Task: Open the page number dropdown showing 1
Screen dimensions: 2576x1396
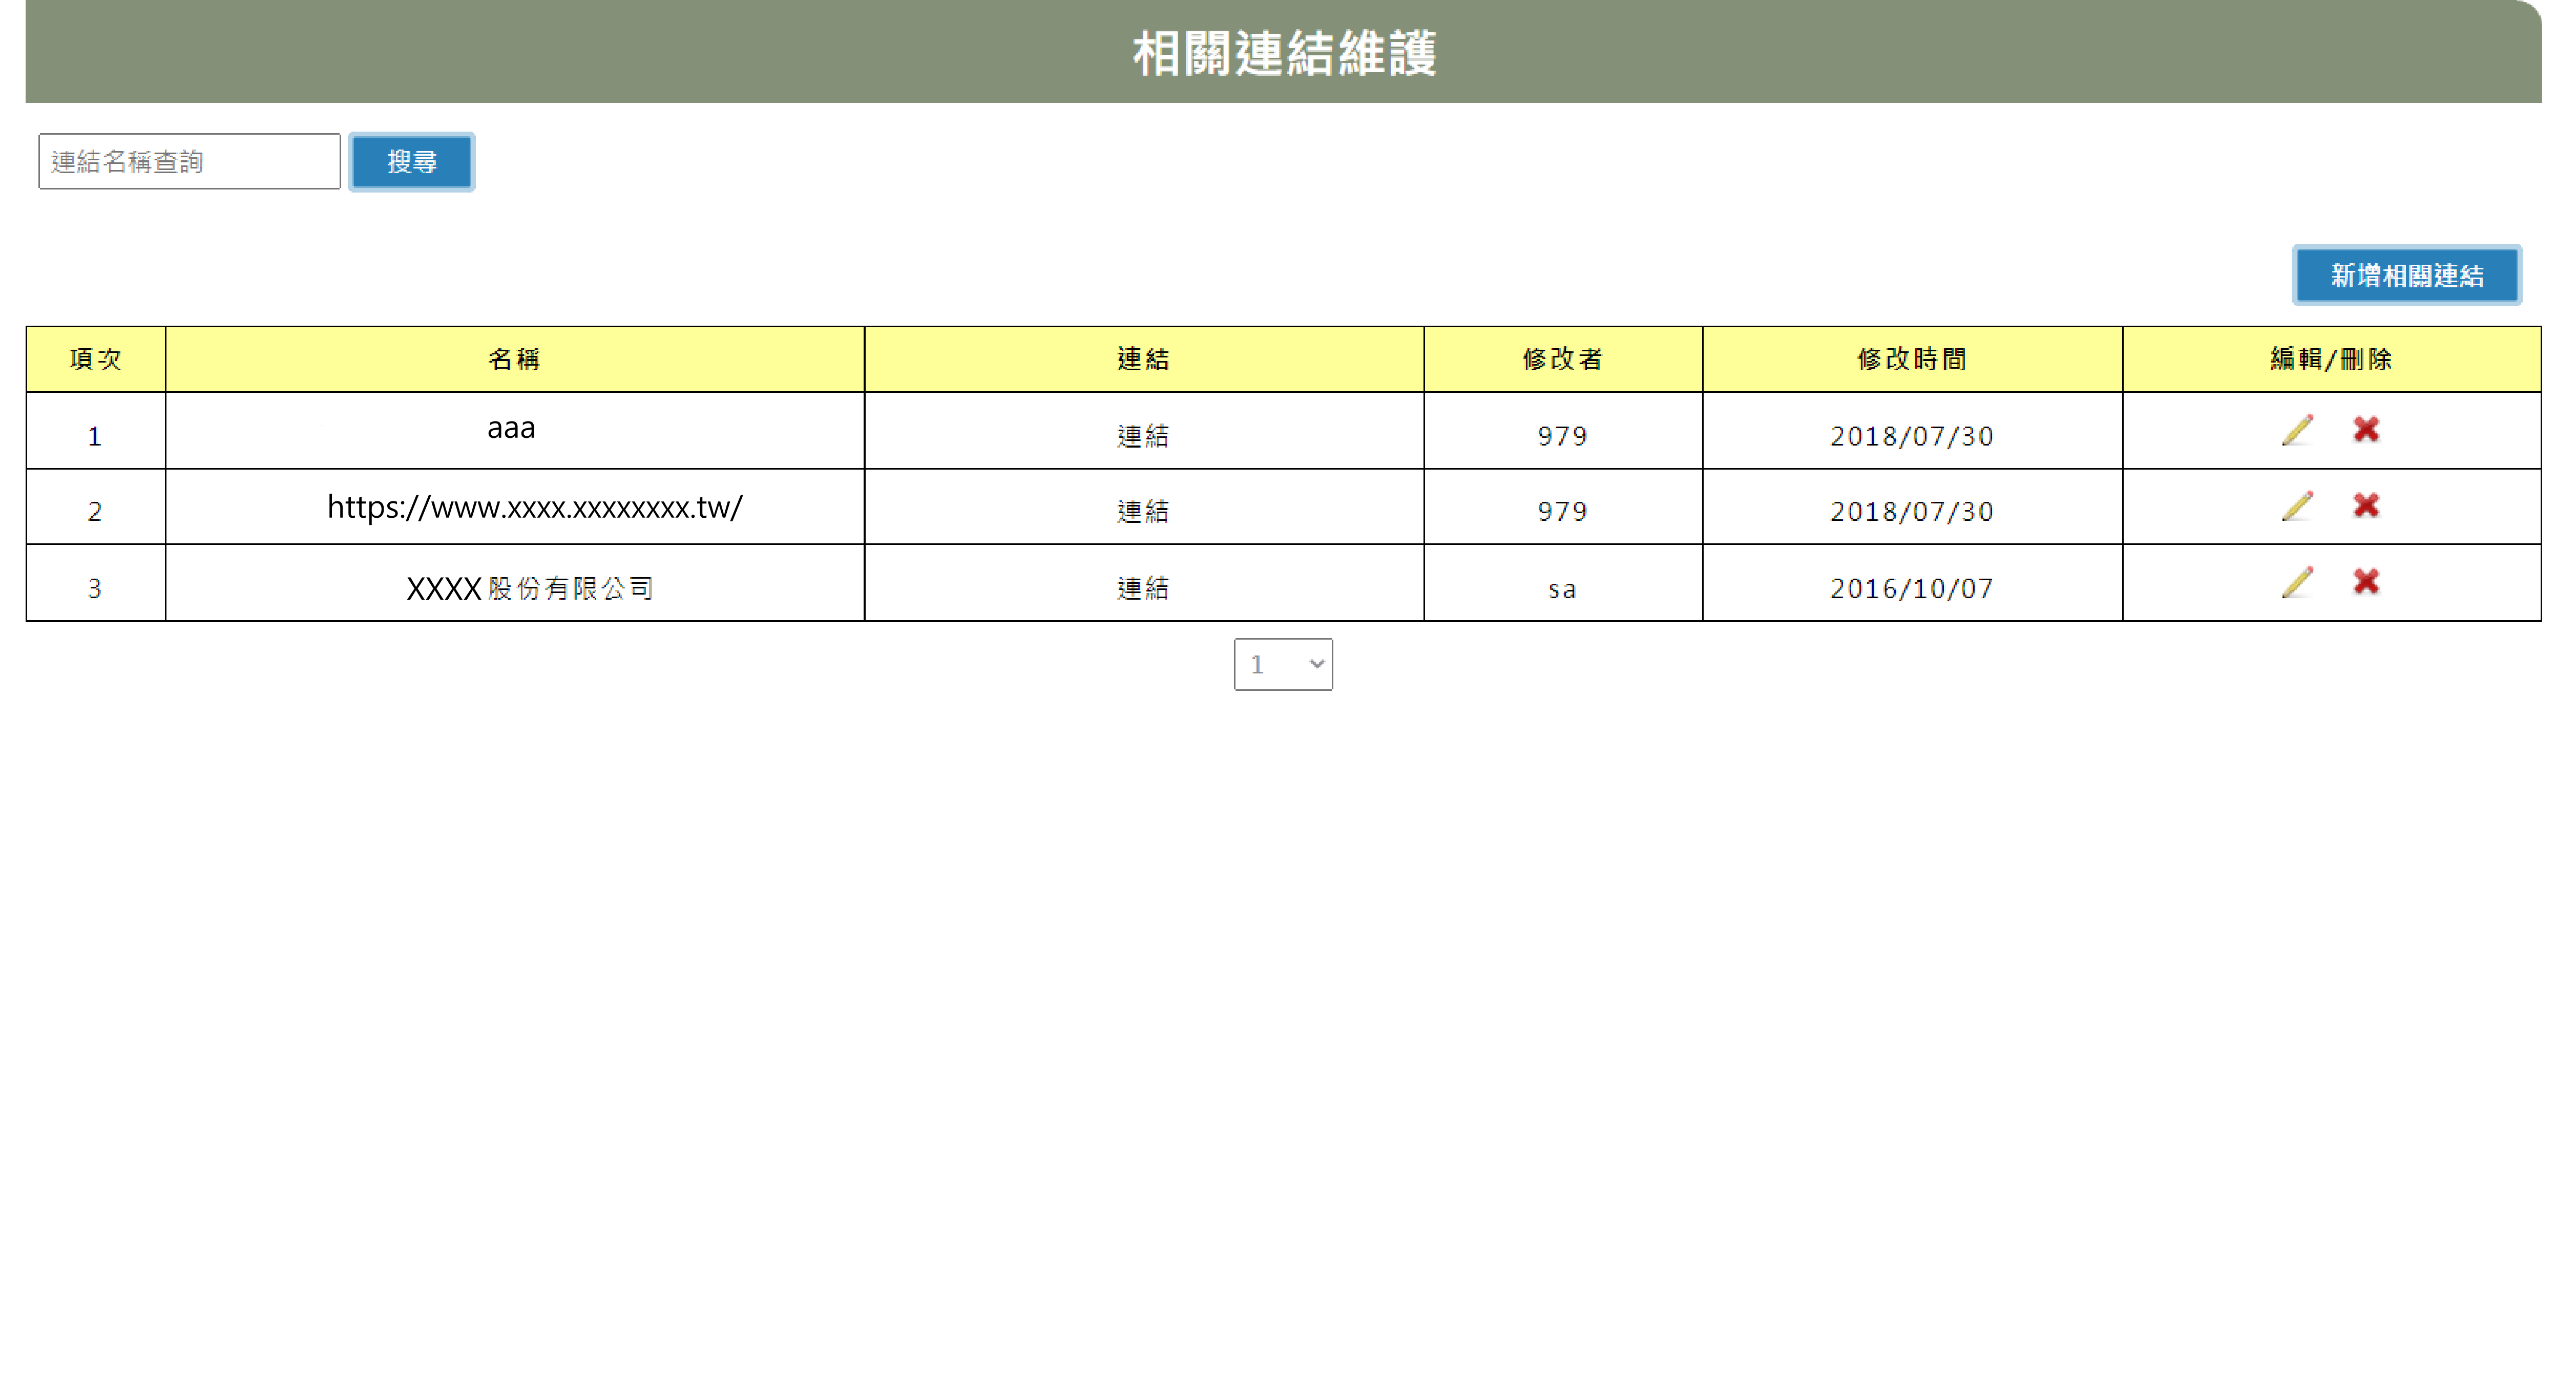Action: [x=1283, y=664]
